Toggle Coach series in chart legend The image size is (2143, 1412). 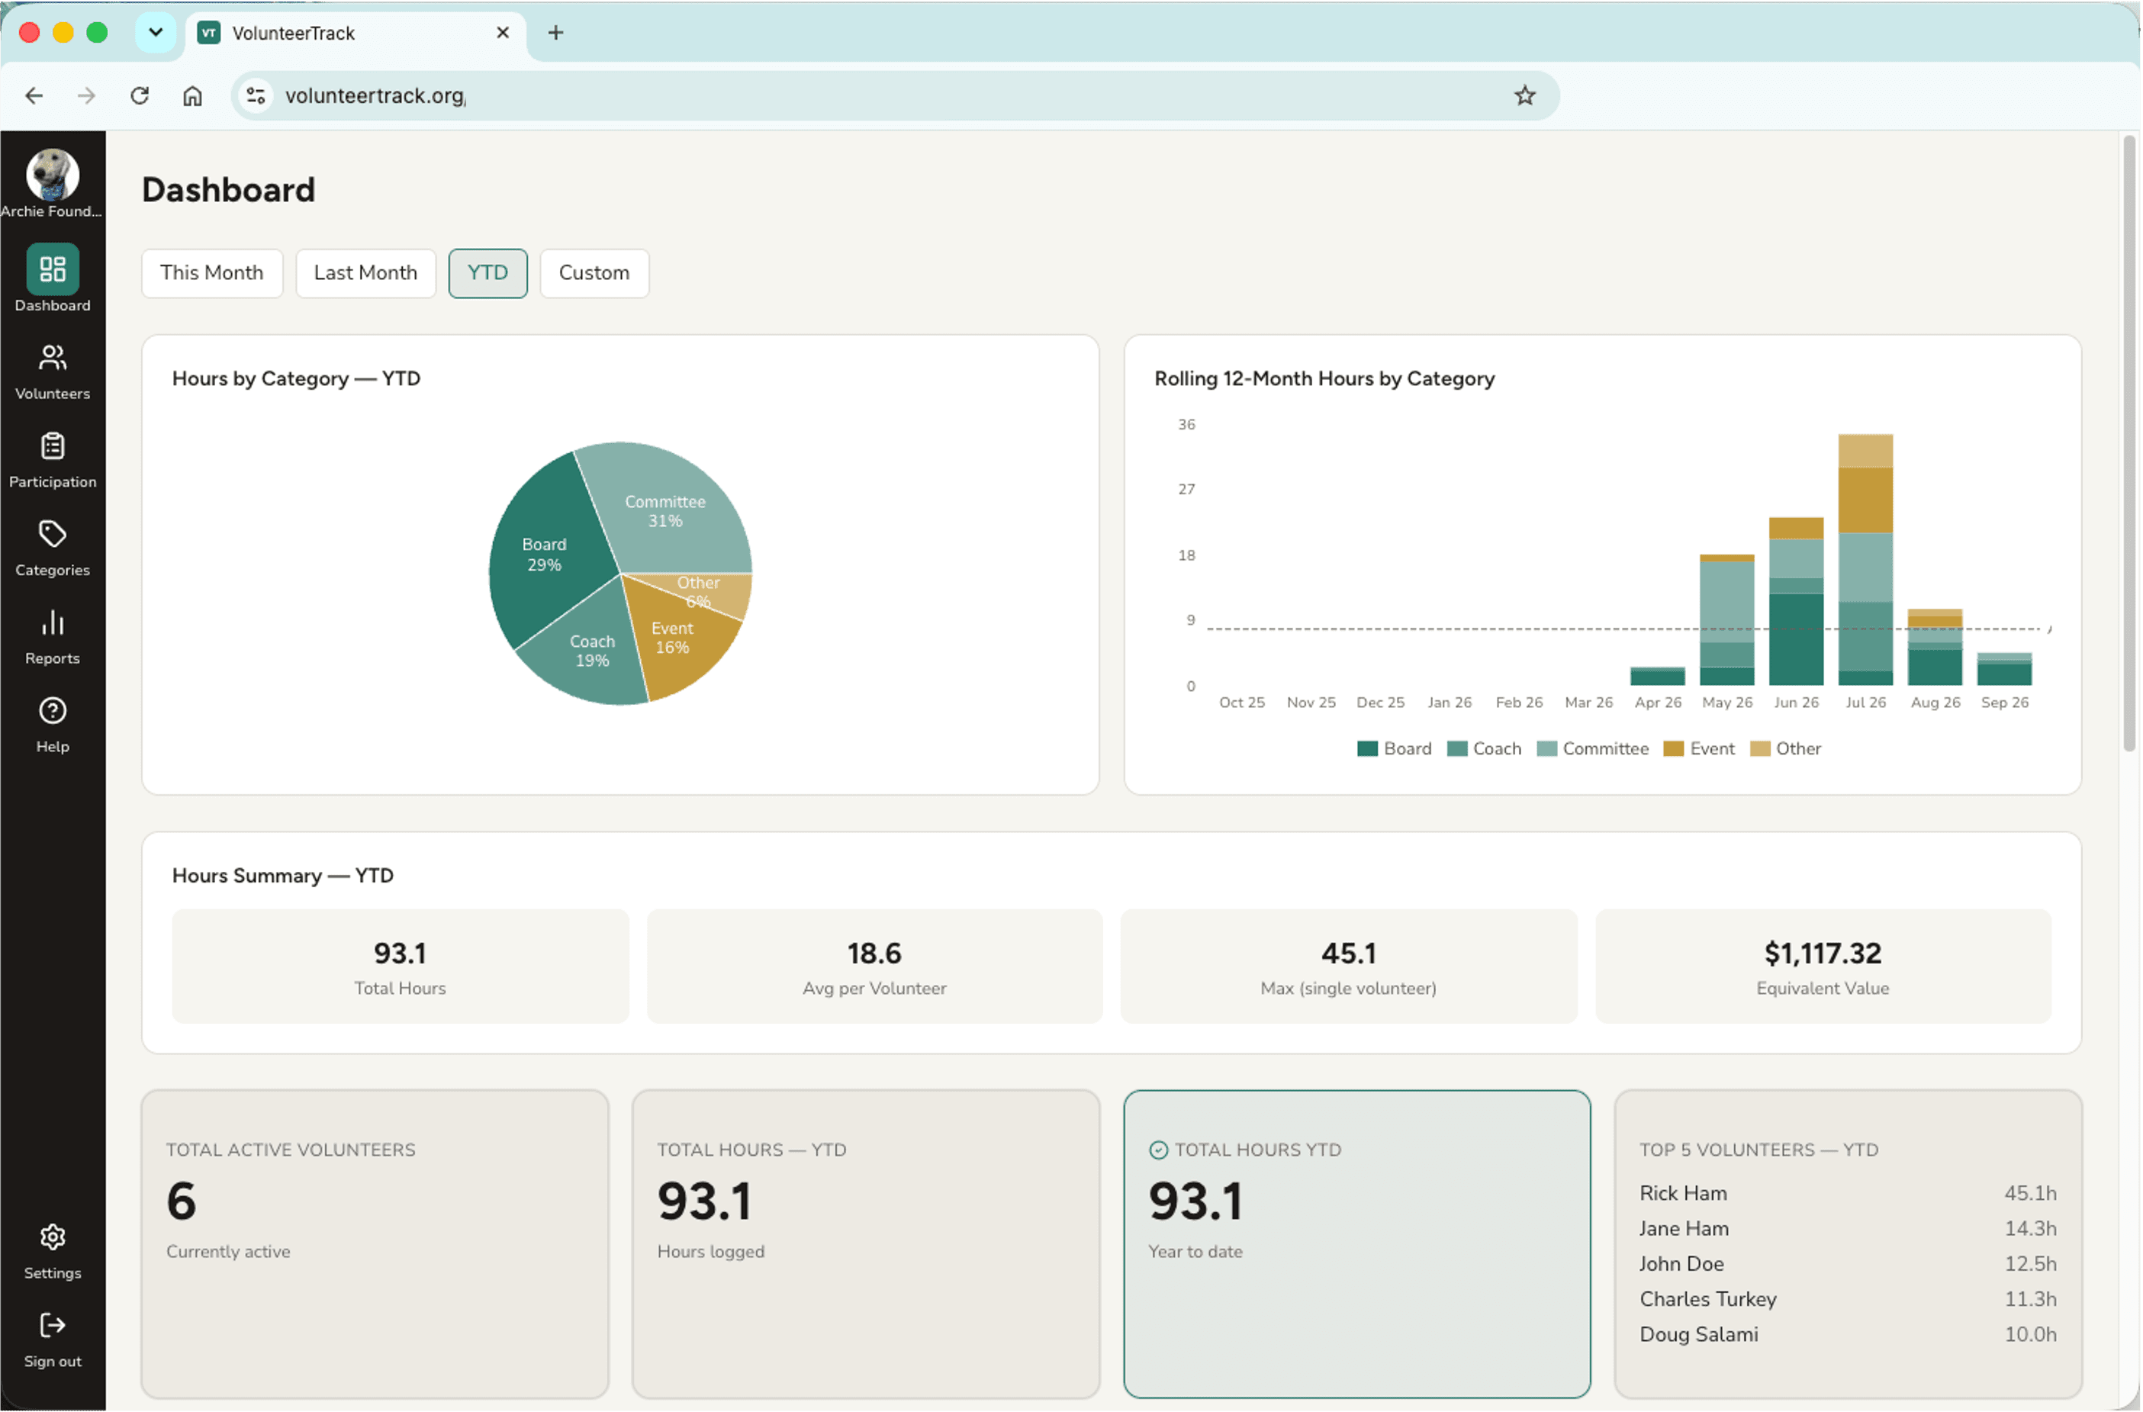click(x=1484, y=748)
